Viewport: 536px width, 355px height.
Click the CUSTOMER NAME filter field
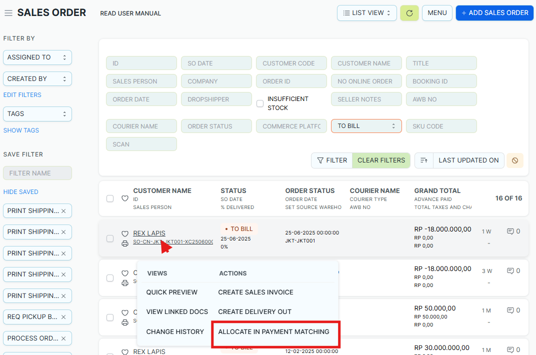point(366,63)
